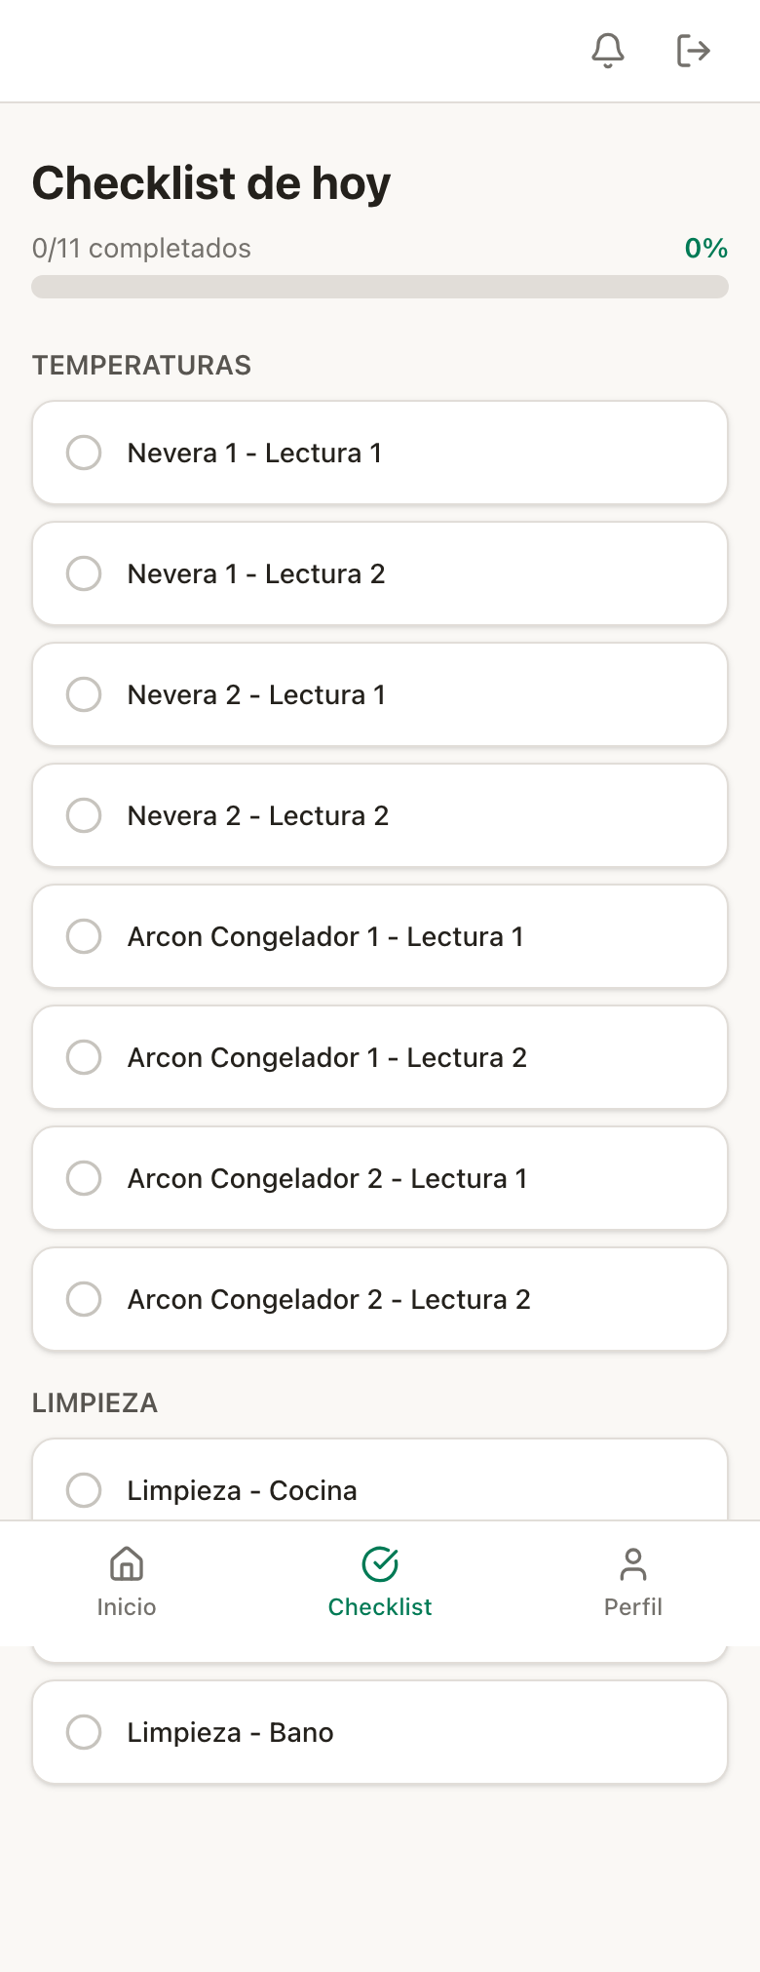Tick the Nevera 2 - Lectura 2 circle
Image resolution: width=760 pixels, height=1972 pixels.
84,815
